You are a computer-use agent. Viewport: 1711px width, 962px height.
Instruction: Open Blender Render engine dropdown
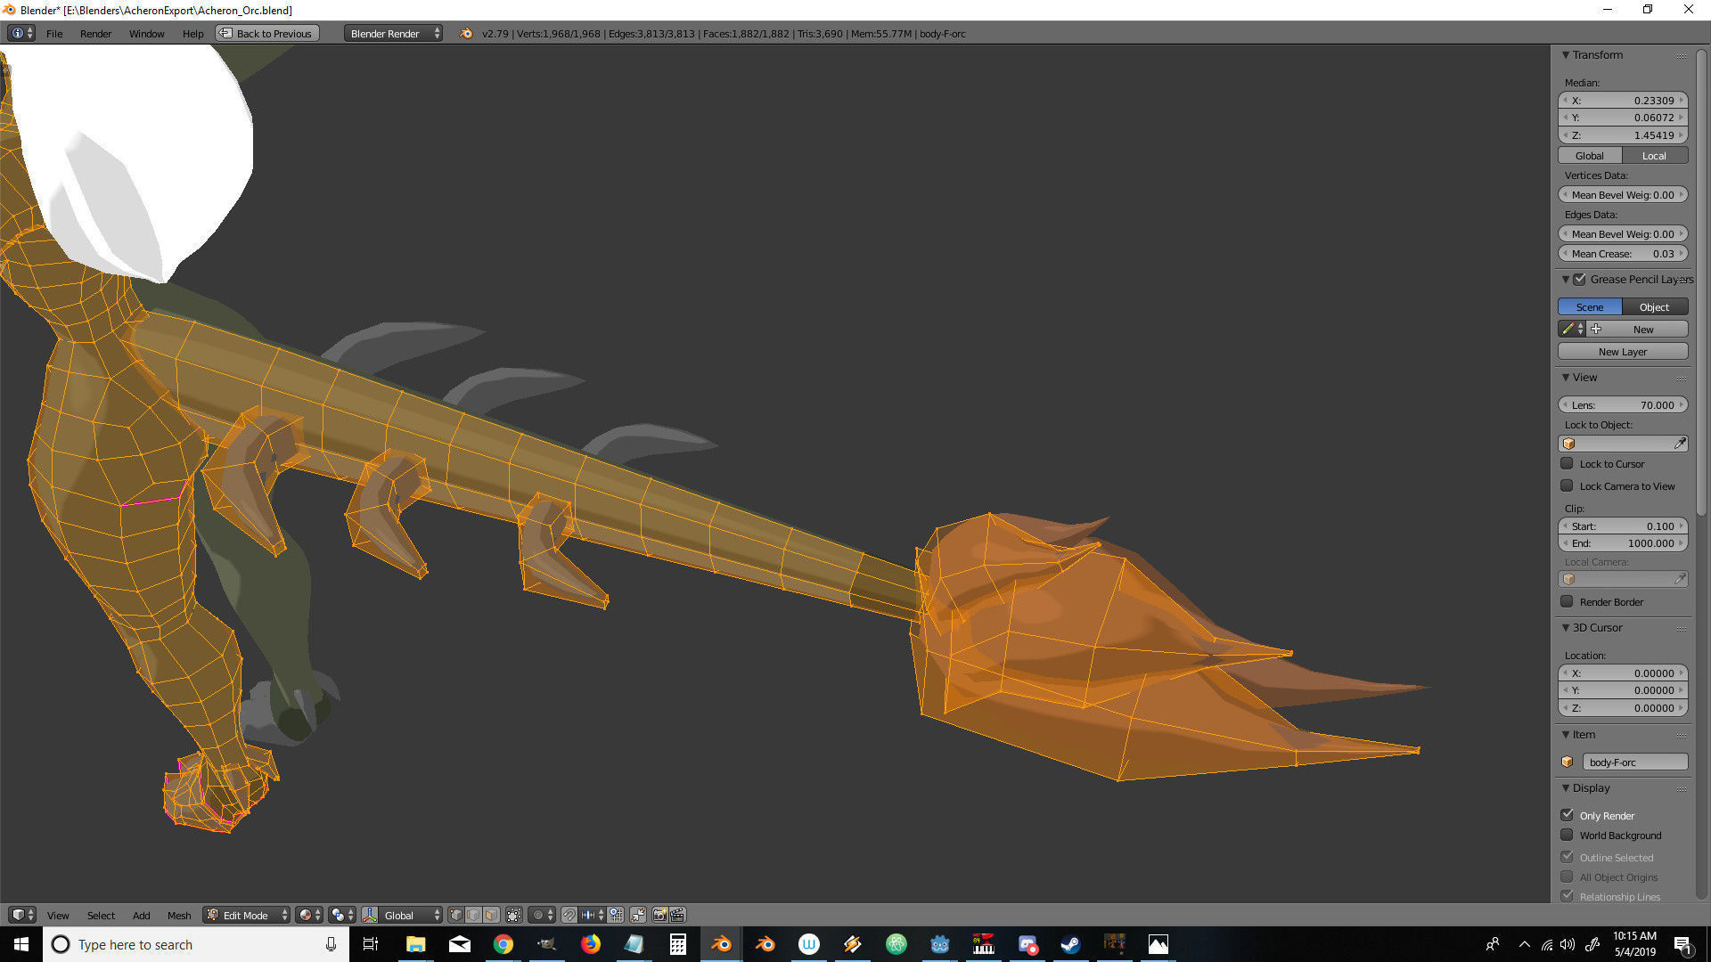[x=393, y=33]
